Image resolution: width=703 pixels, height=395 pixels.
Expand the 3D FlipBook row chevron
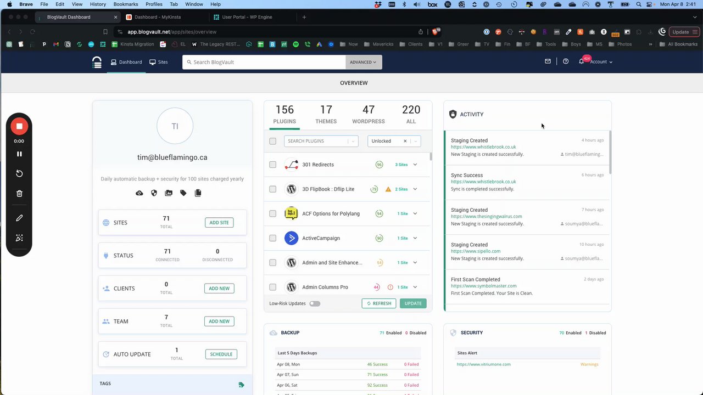pyautogui.click(x=415, y=189)
